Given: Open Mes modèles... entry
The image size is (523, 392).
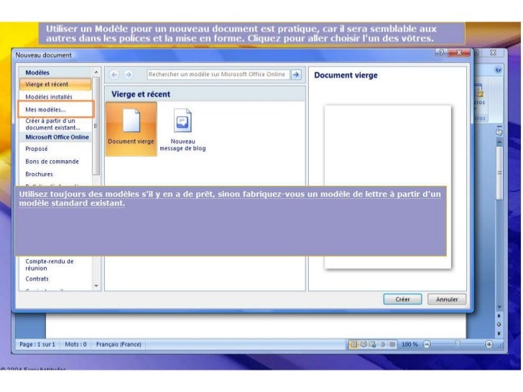Looking at the screenshot, I should click(x=55, y=110).
